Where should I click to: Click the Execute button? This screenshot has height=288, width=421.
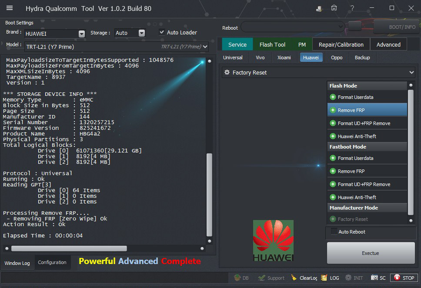(x=371, y=253)
